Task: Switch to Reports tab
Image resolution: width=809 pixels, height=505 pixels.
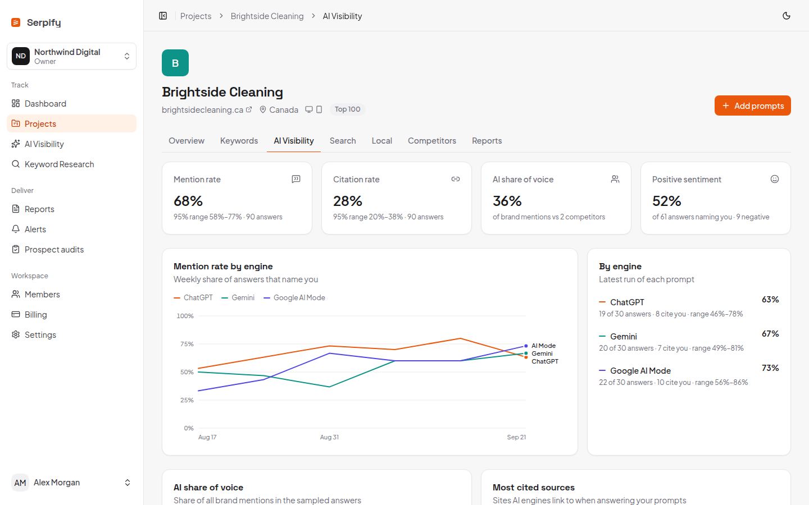Action: [x=487, y=141]
